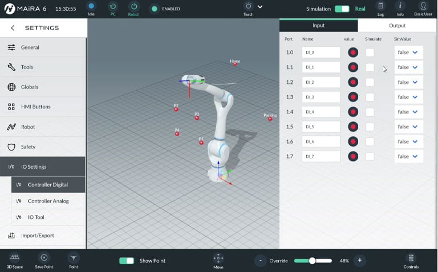
Task: Open the Teach mode dropdown arrow
Action: tap(260, 7)
